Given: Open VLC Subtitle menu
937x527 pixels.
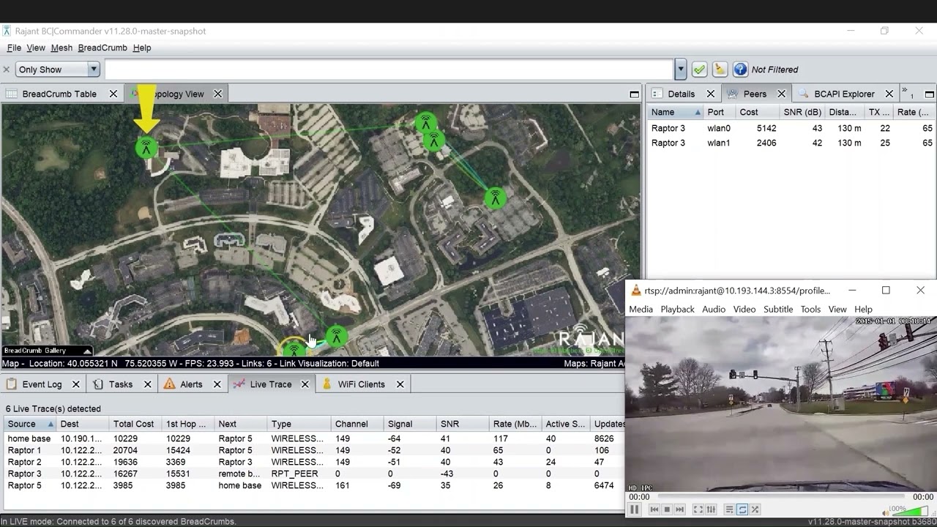Looking at the screenshot, I should click(778, 309).
